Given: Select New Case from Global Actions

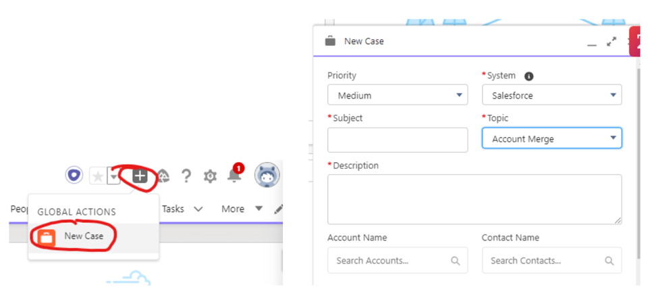Looking at the screenshot, I should point(82,236).
